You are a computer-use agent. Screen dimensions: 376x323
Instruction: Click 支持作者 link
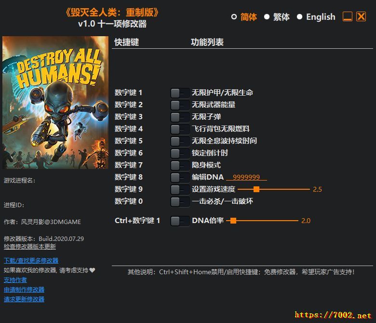(x=15, y=280)
